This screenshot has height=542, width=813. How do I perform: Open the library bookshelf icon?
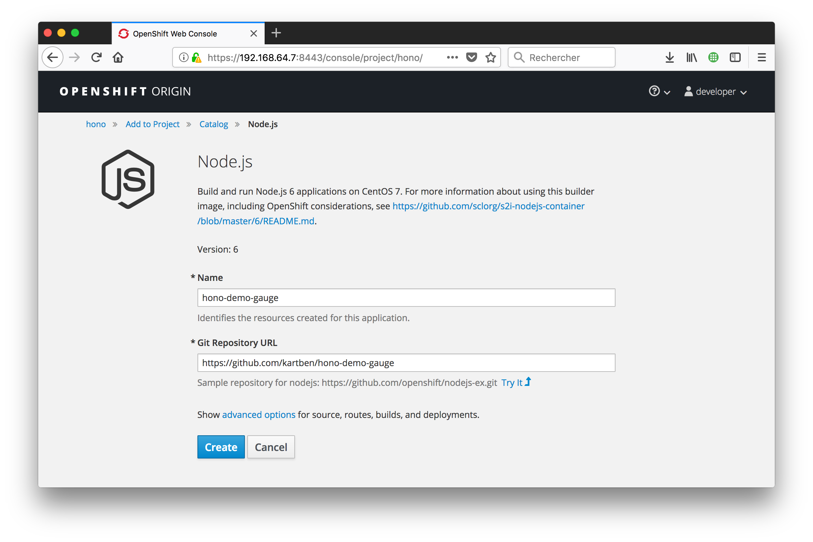[x=691, y=57]
